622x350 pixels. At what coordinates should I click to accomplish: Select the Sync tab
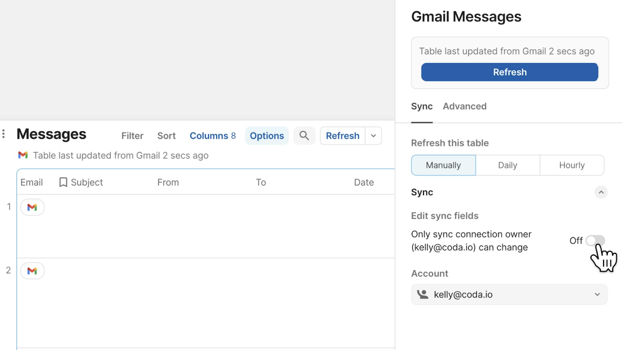point(422,106)
